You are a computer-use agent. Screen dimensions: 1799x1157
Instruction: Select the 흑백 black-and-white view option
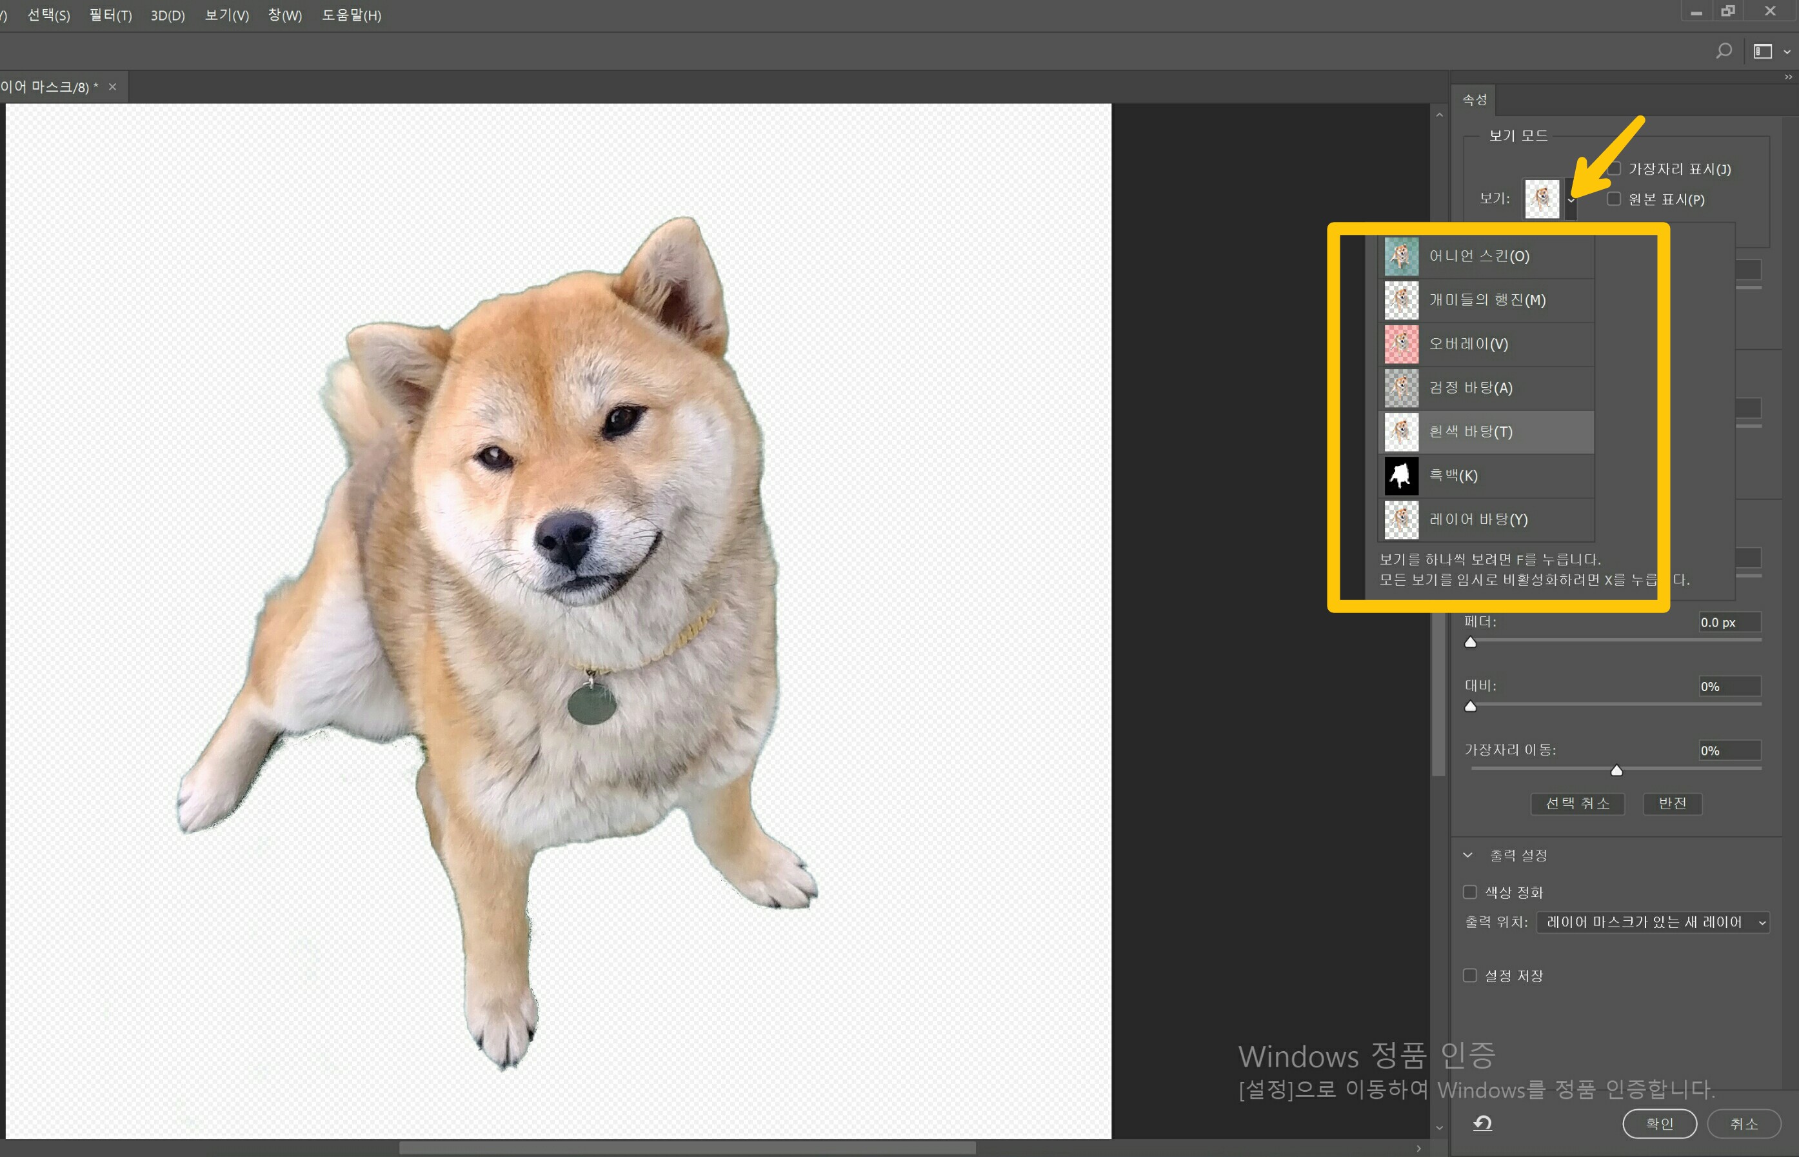[x=1453, y=476]
